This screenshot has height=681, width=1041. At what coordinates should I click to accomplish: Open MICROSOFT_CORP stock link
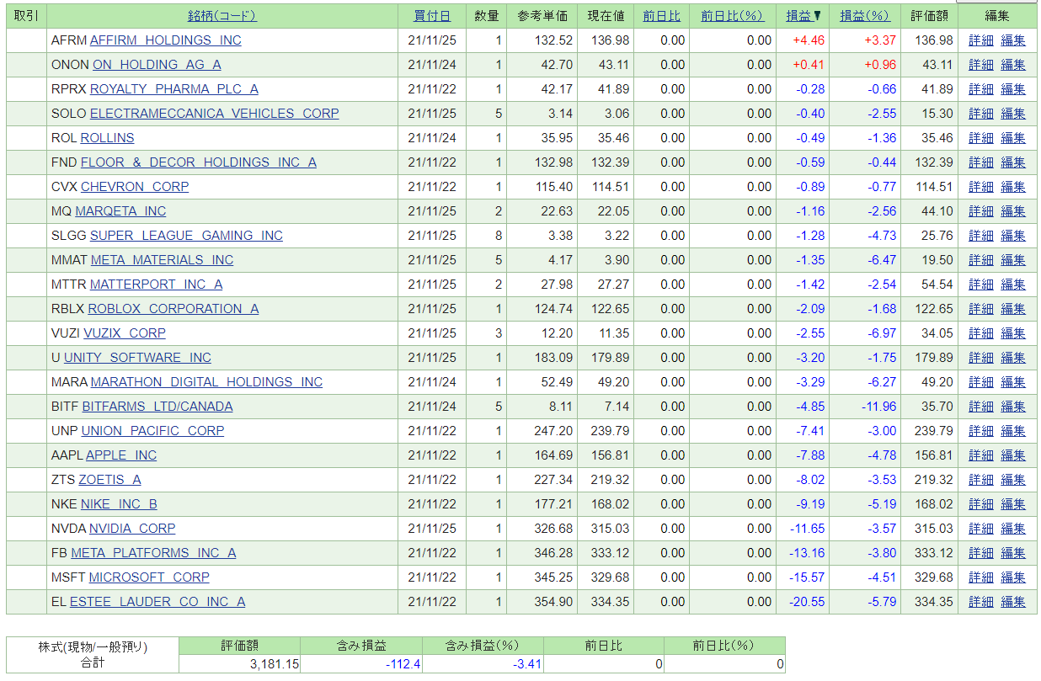coord(149,577)
